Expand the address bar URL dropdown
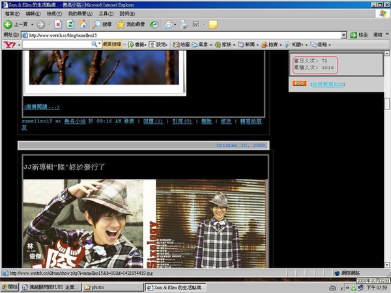Image resolution: width=391 pixels, height=293 pixels. 345,35
